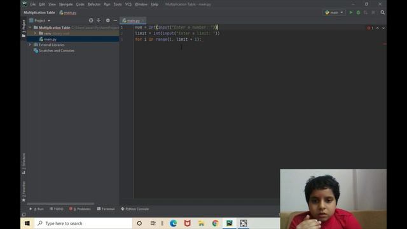The image size is (407, 229).
Task: Switch to PyCharm on taskbar
Action: point(230,223)
